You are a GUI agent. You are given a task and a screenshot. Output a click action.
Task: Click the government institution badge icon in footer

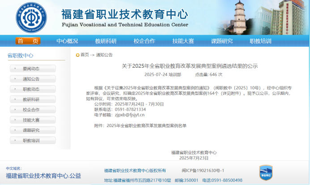pos(266,173)
